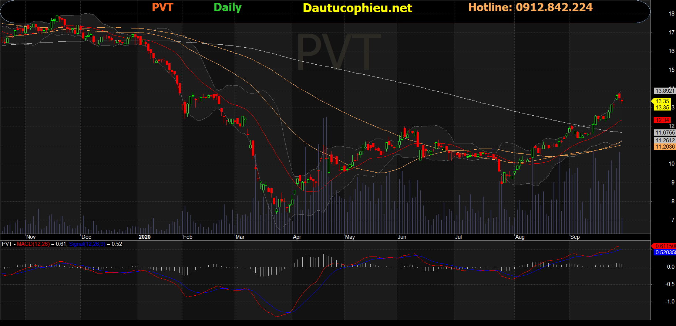Image resolution: width=676 pixels, height=326 pixels.
Task: Click the orange PVT ticker title
Action: tap(162, 7)
